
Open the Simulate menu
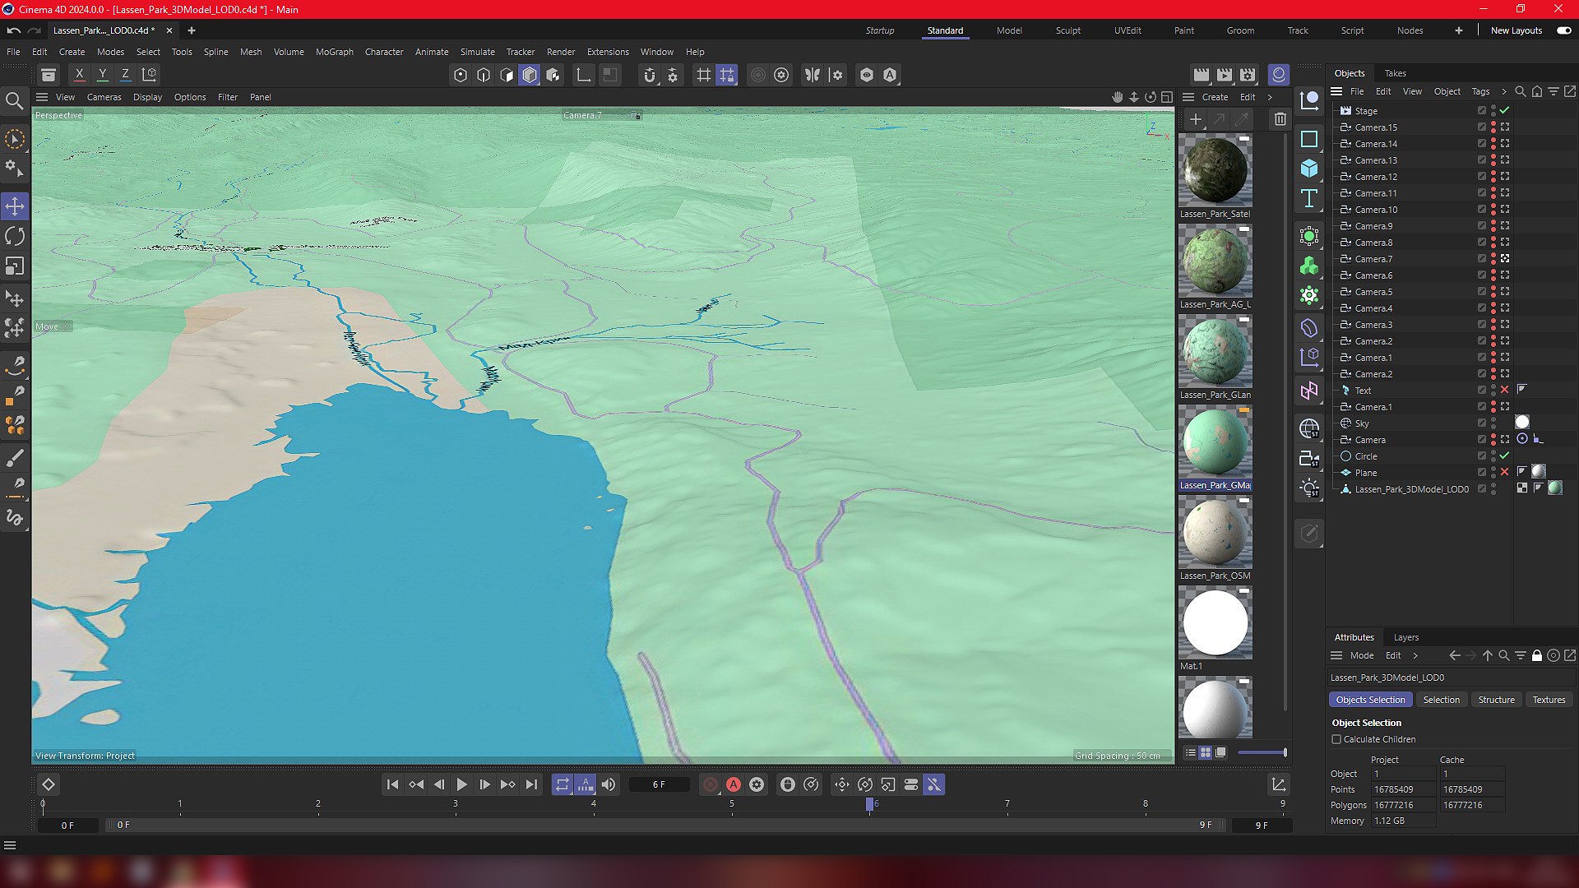(477, 52)
